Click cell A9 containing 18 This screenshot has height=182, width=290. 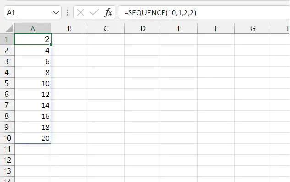pos(33,127)
